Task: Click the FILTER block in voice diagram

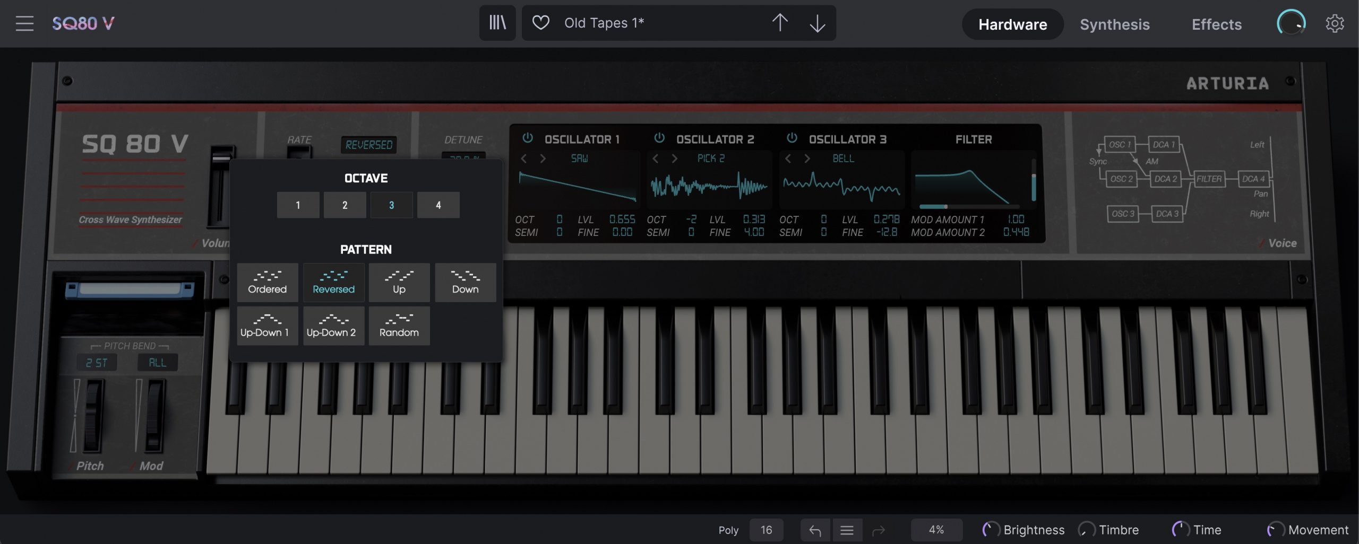Action: (1209, 179)
